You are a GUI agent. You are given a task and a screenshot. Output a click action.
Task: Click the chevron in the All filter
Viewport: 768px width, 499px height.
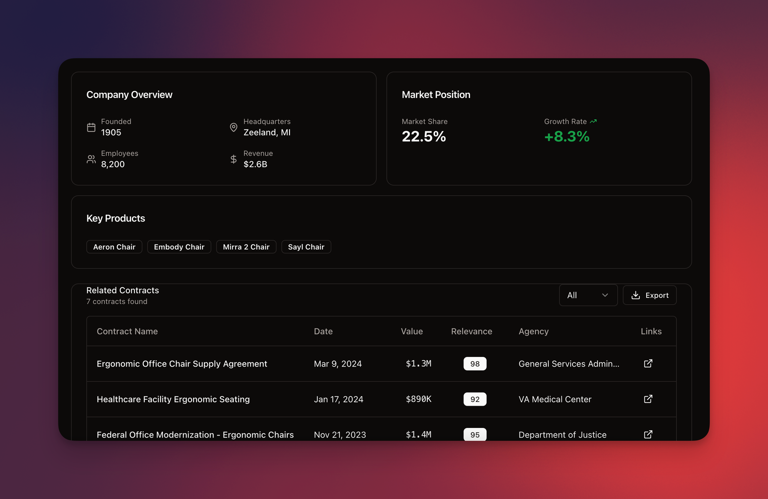[605, 295]
